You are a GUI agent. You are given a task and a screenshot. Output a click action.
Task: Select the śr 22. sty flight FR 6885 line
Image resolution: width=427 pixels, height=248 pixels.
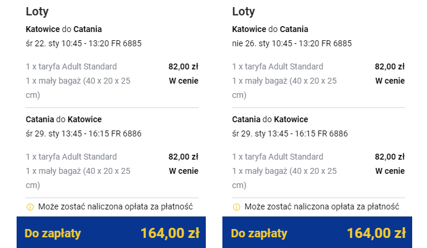[x=84, y=43]
